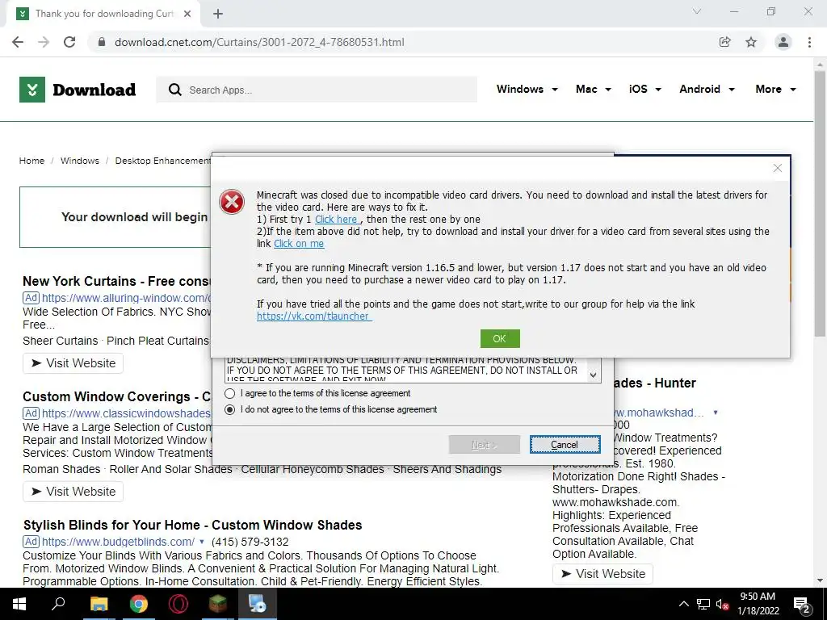The width and height of the screenshot is (827, 620).
Task: View site padlock security info
Action: [103, 42]
